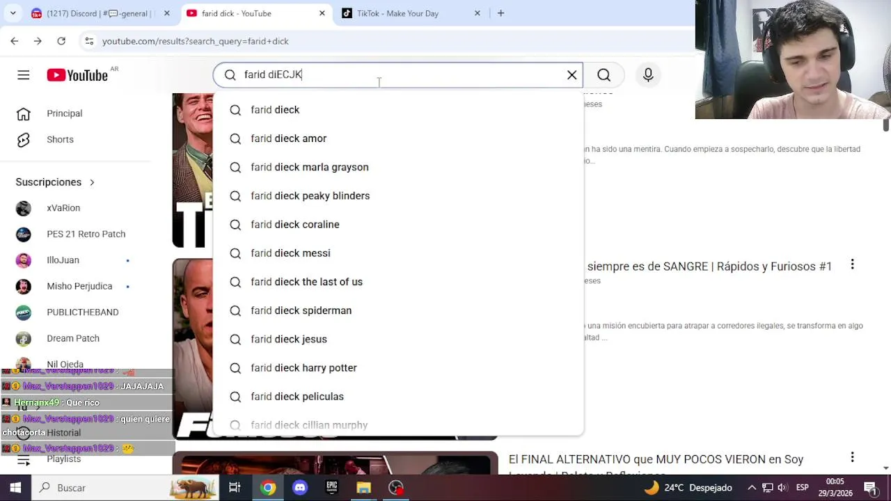Open options menu for Rápidos y Furiosos video
The image size is (891, 501).
(x=852, y=264)
